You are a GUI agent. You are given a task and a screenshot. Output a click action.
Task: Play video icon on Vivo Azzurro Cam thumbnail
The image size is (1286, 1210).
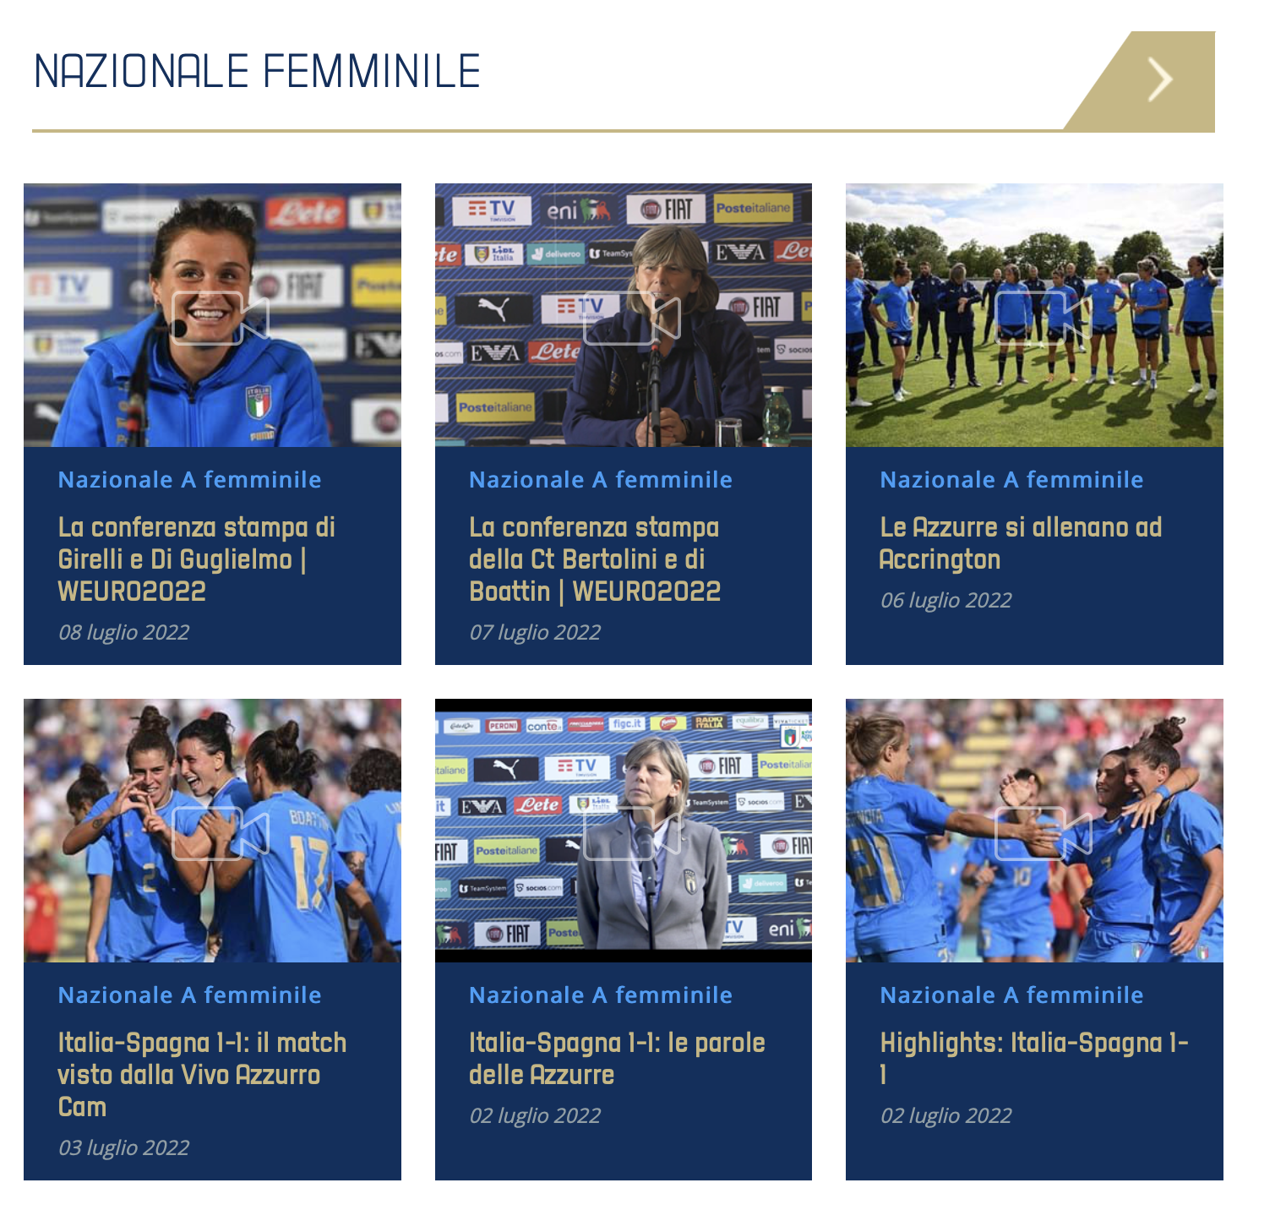pyautogui.click(x=221, y=833)
